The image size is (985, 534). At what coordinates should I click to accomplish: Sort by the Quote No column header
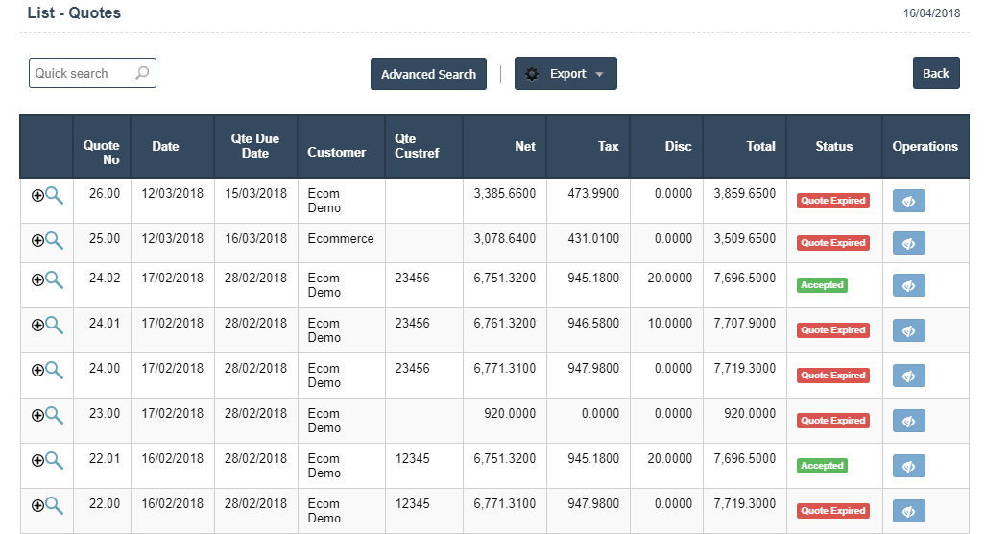pyautogui.click(x=102, y=153)
